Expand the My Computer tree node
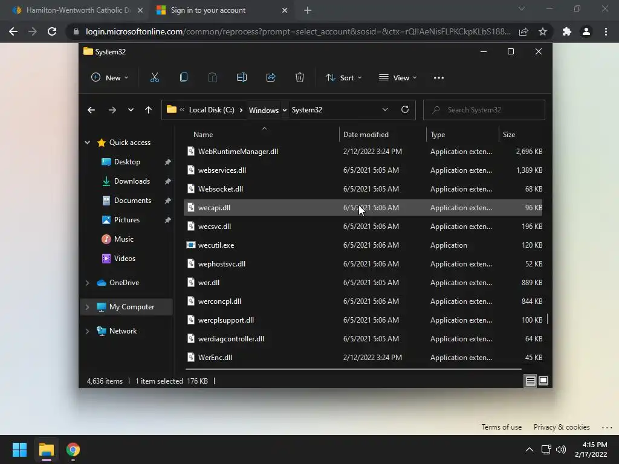 [87, 307]
